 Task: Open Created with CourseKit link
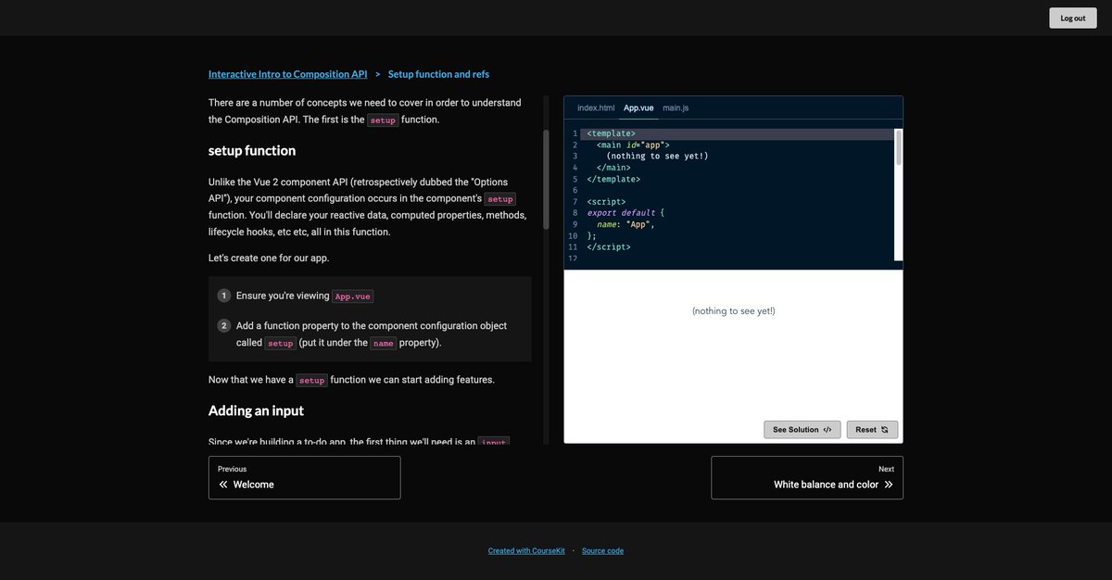tap(526, 550)
